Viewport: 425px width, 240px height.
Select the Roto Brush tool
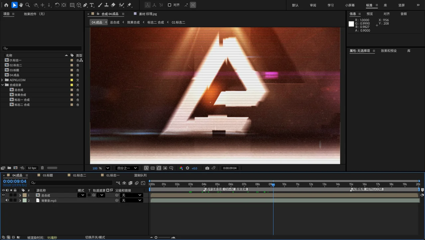pyautogui.click(x=122, y=5)
